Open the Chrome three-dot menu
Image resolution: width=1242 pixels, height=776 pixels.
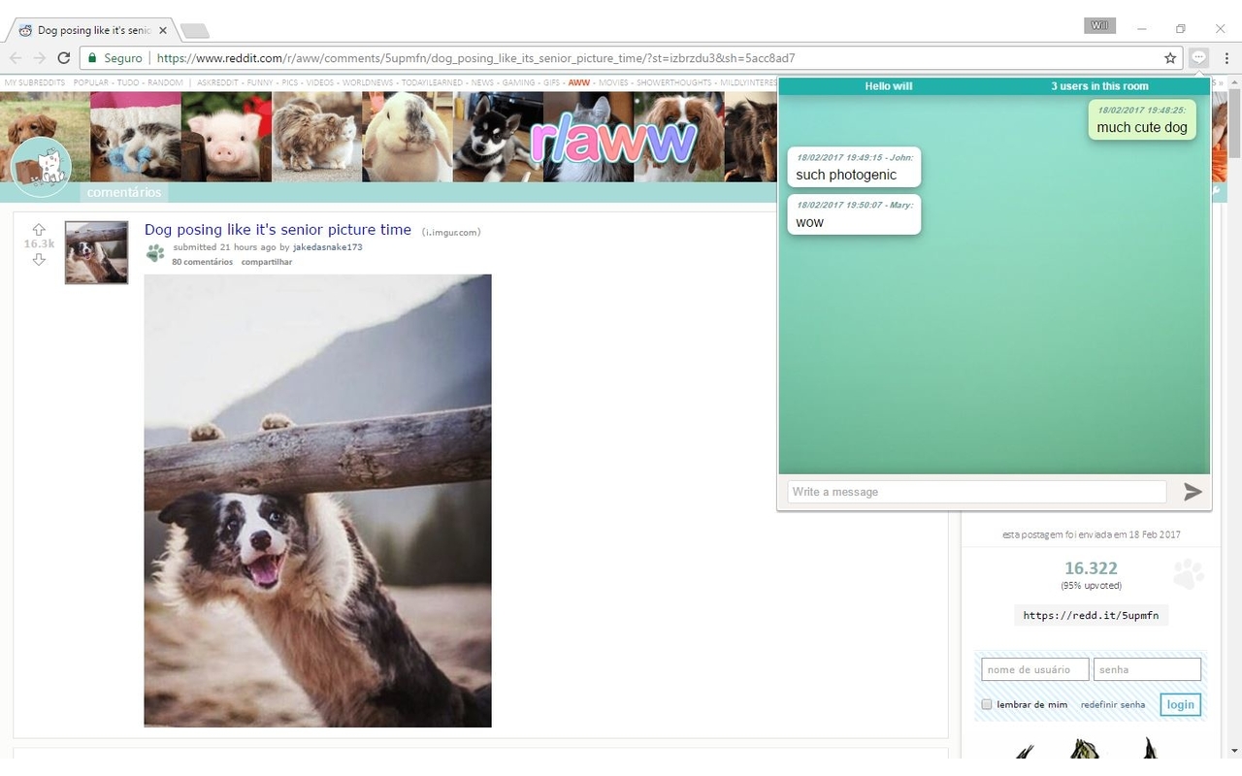click(1226, 58)
